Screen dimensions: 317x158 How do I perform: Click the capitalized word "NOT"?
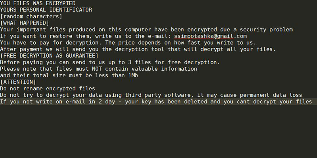click(x=97, y=69)
